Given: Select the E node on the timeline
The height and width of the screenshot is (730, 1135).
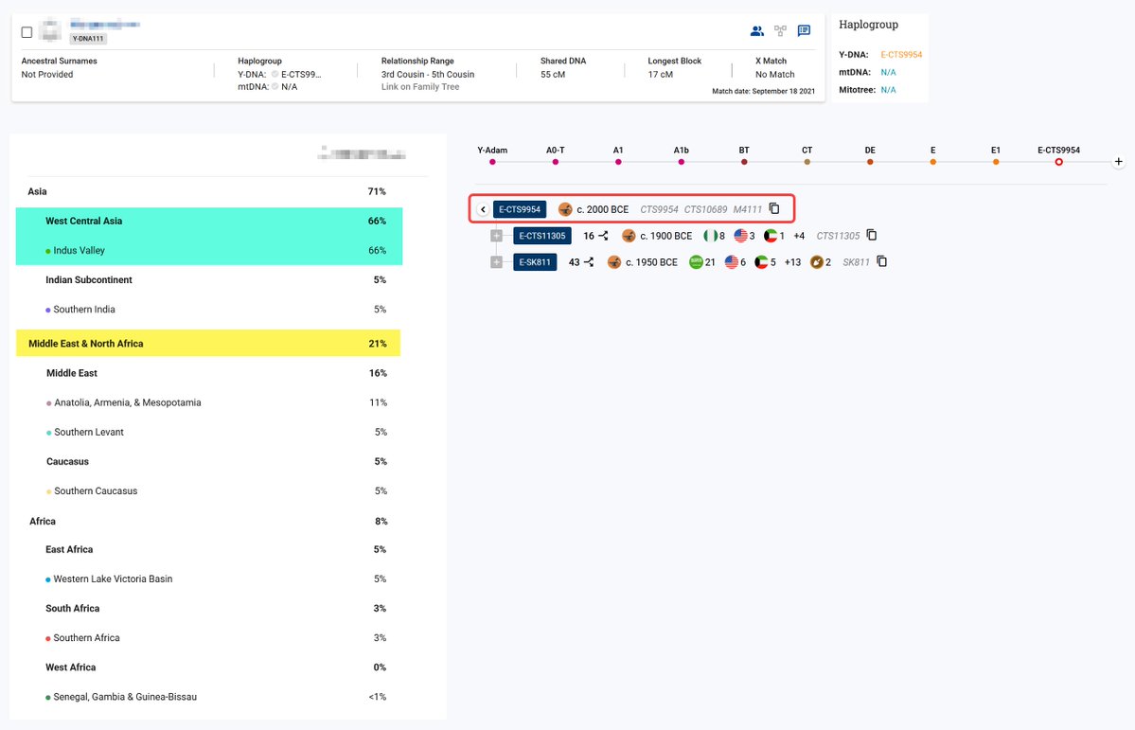Looking at the screenshot, I should coord(933,162).
